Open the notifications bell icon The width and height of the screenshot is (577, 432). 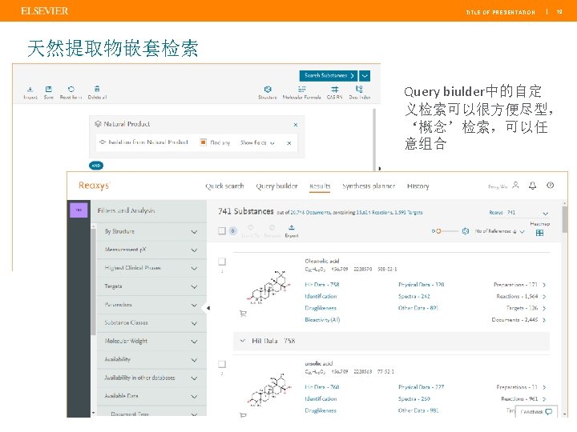[x=532, y=186]
